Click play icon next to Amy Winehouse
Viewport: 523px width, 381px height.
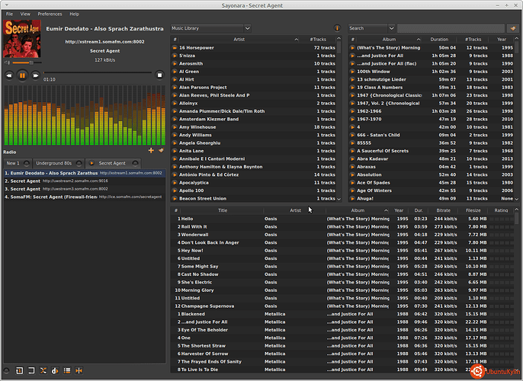pyautogui.click(x=175, y=127)
